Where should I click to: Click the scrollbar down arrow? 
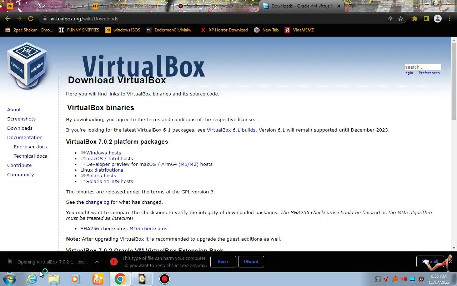[454, 248]
